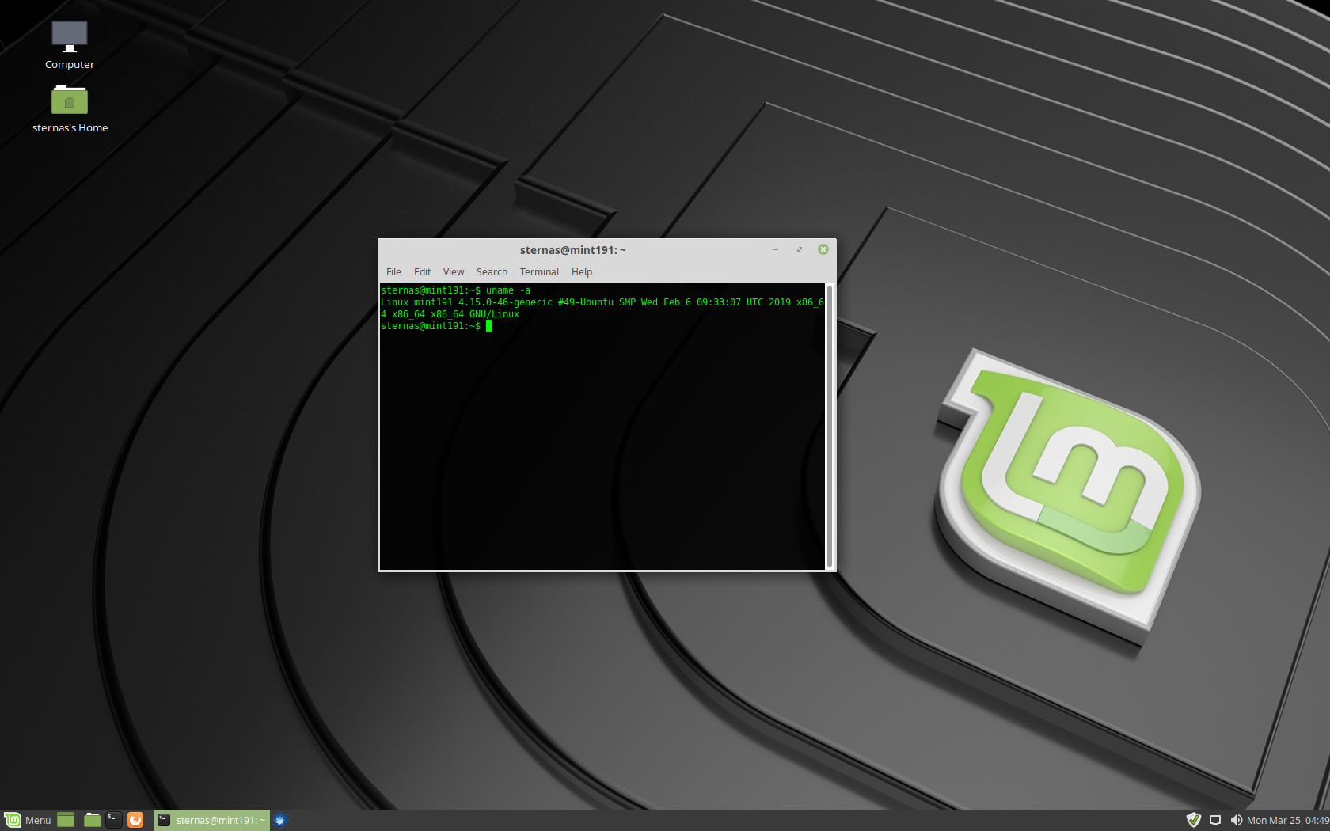1330x831 pixels.
Task: Click the 'Linux mint191 4.15.0-46-generic' output line
Action: [x=602, y=302]
